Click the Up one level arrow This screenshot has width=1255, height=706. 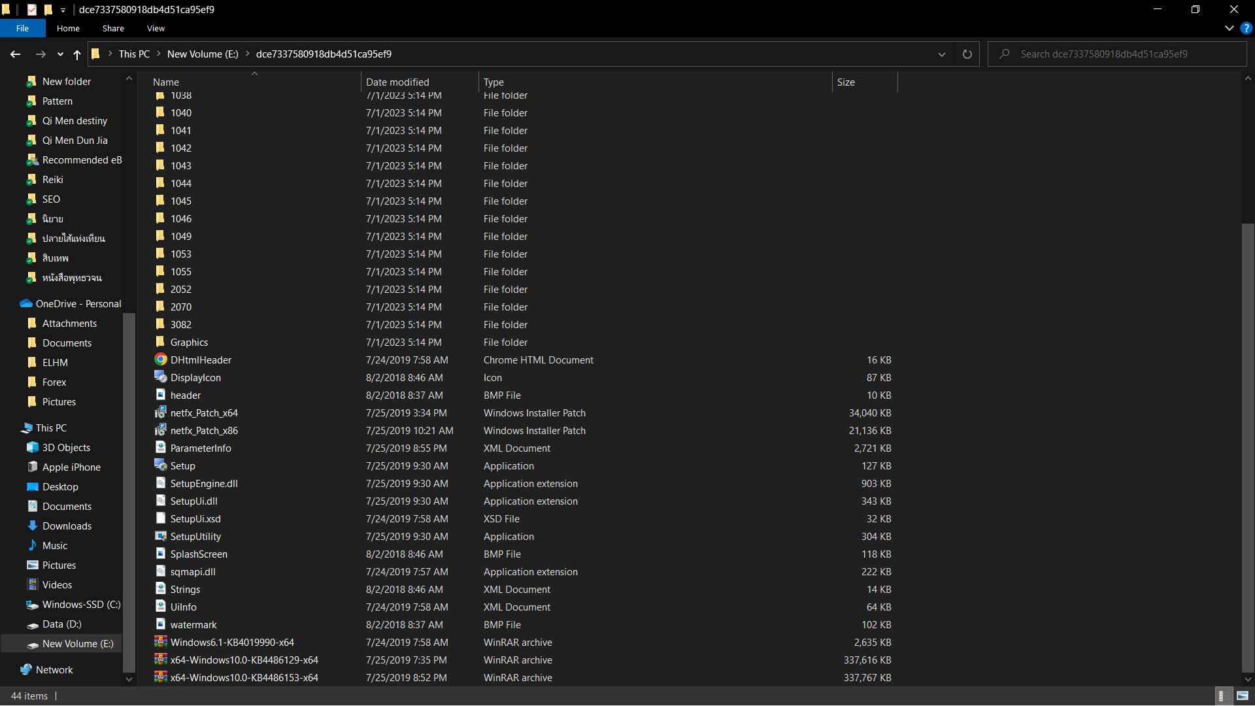77,54
